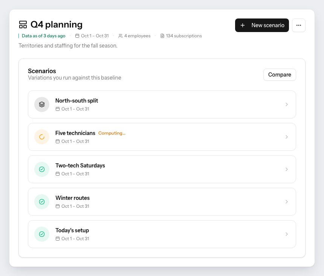The width and height of the screenshot is (324, 276).
Task: Click the '134 subscriptions' text
Action: pyautogui.click(x=184, y=36)
